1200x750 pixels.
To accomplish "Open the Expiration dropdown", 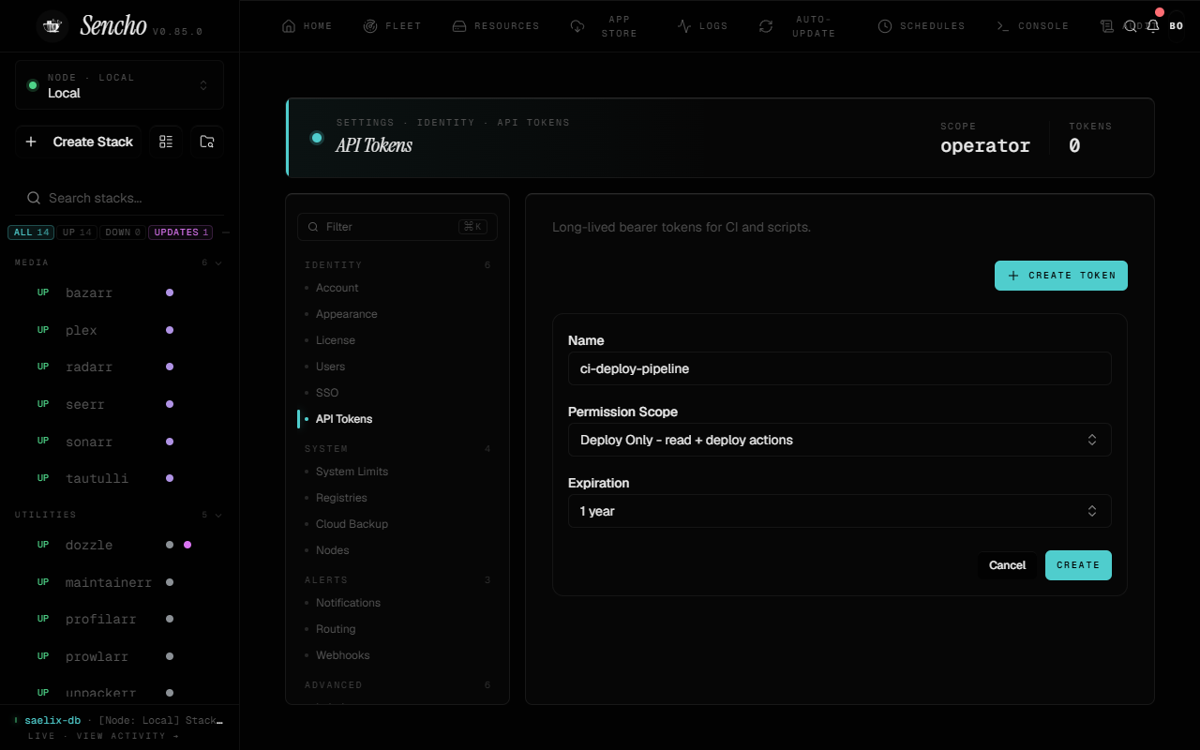I will click(x=840, y=511).
